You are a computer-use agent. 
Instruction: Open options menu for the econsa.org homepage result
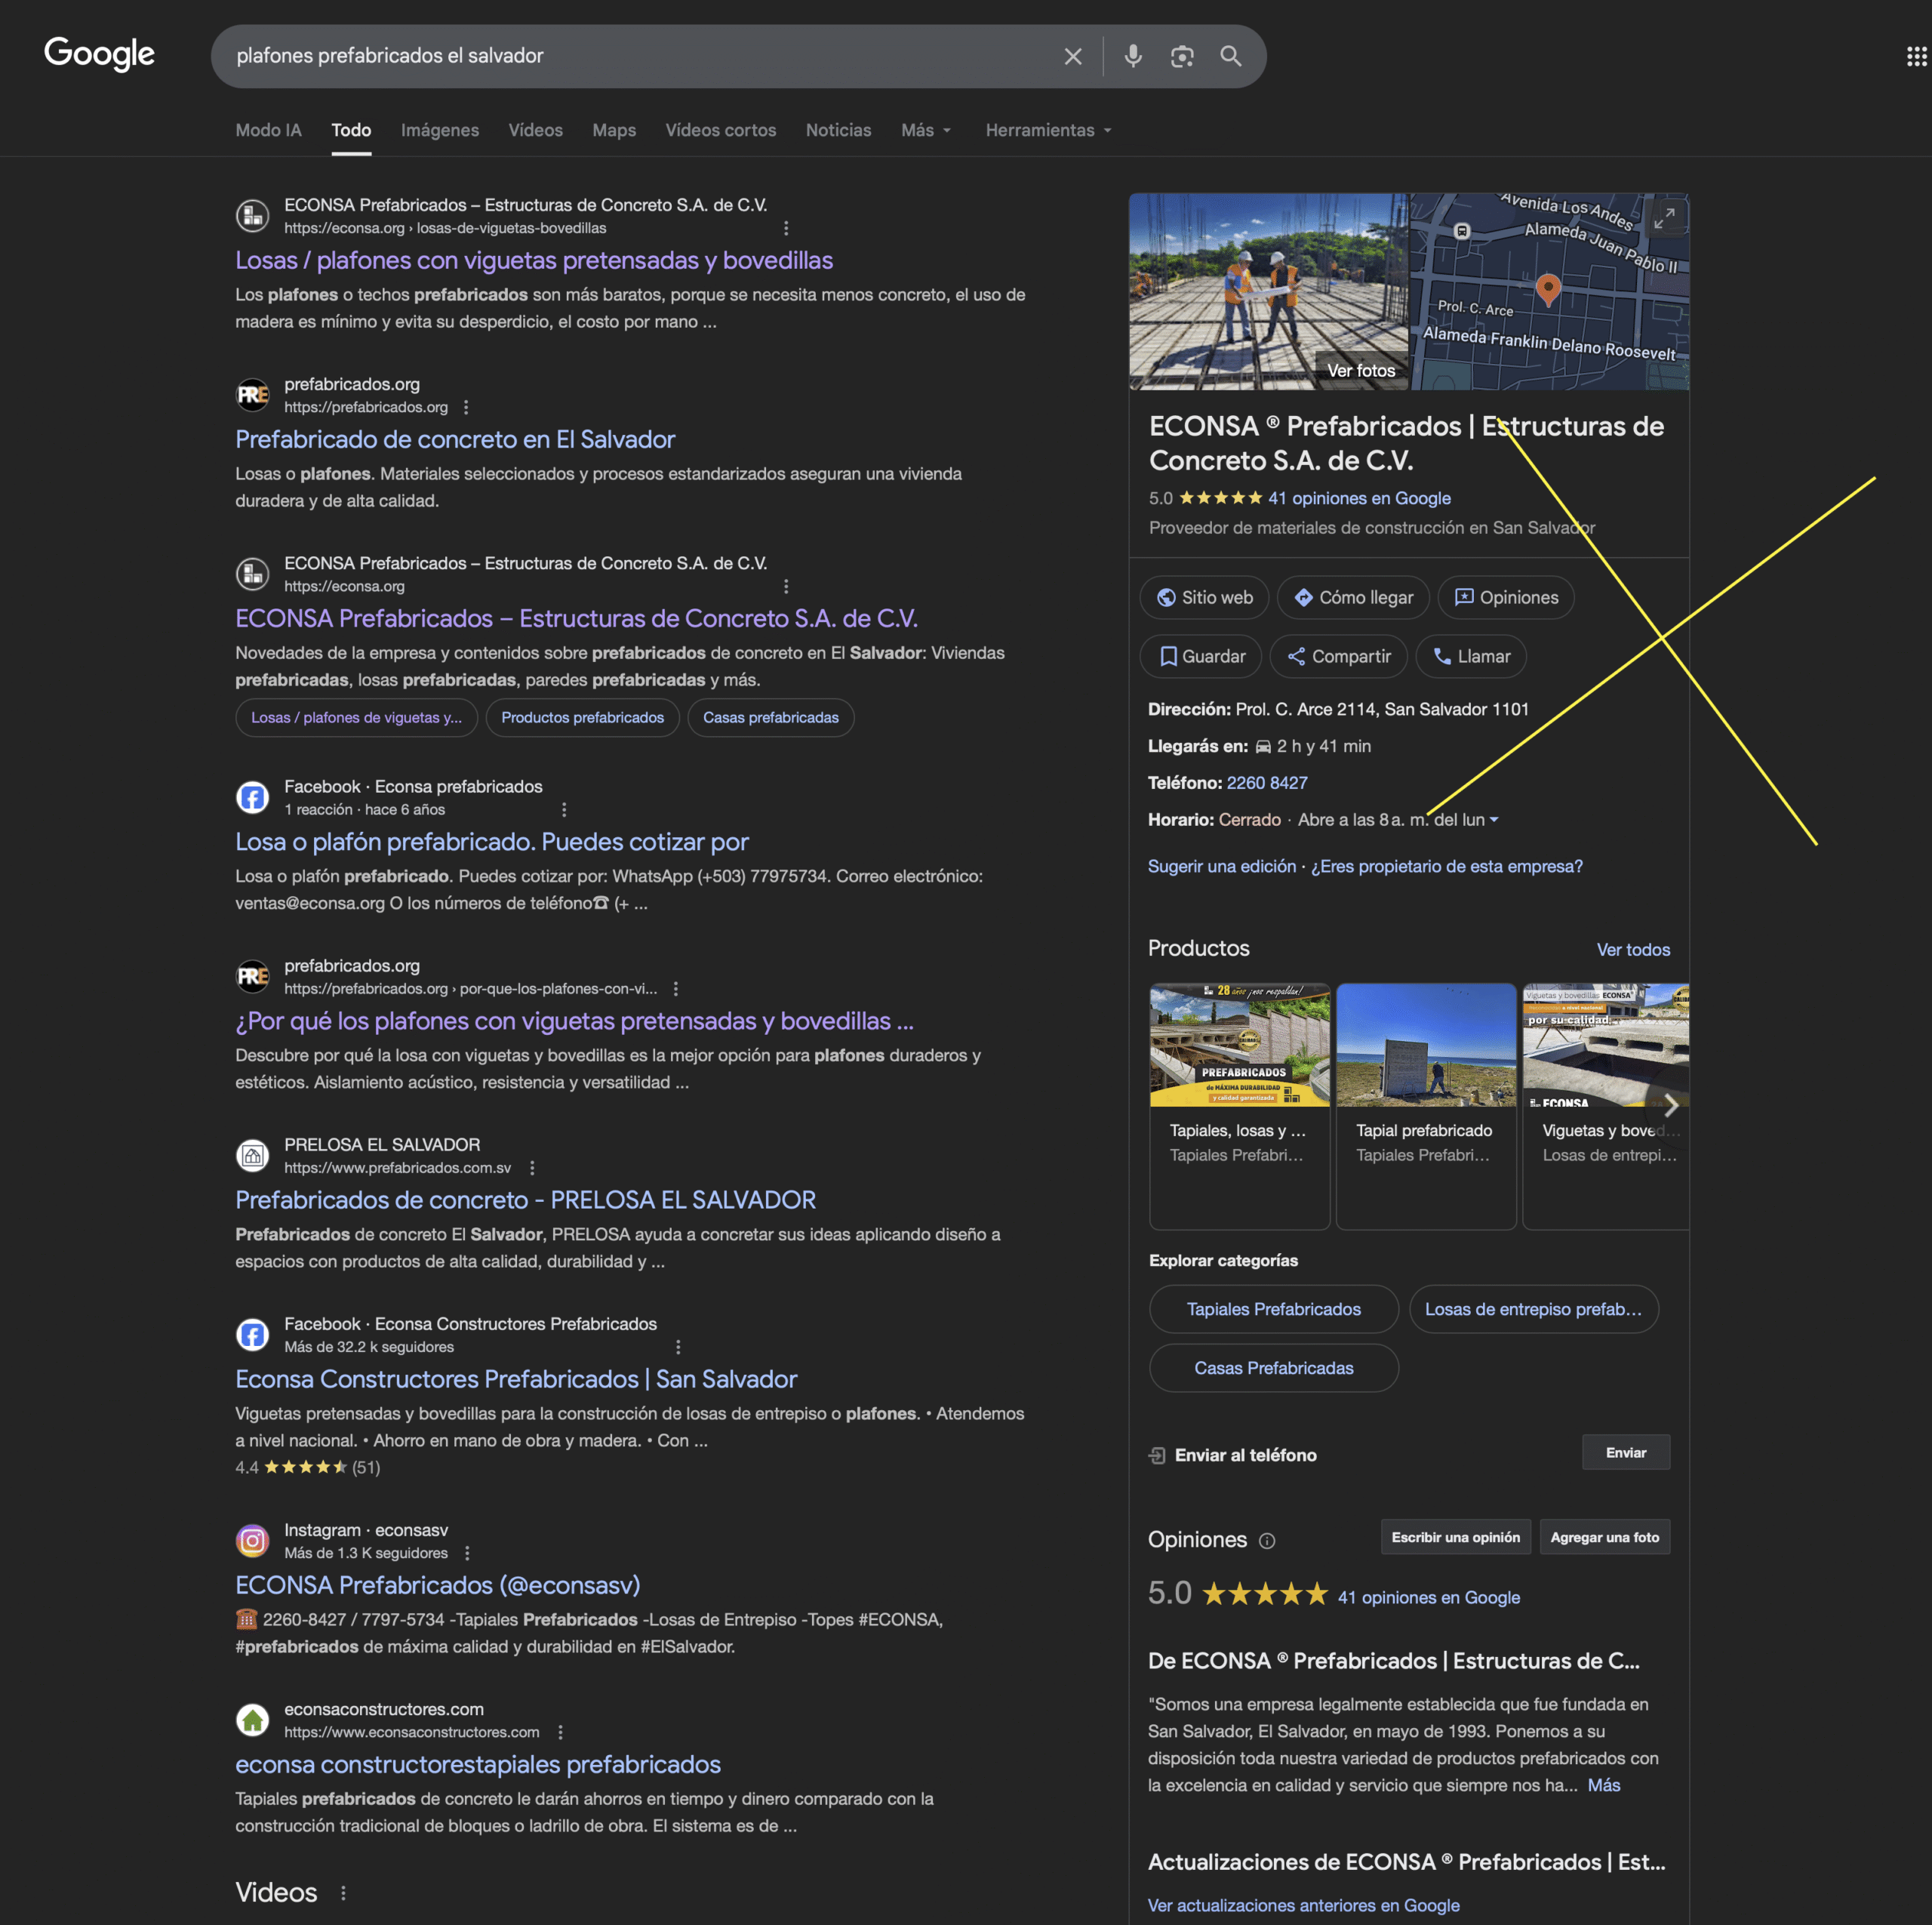[786, 587]
